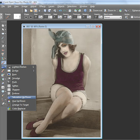Viewport: 140px width, 140px height.
Task: Open the Blend mode dropdown
Action: 113,17
